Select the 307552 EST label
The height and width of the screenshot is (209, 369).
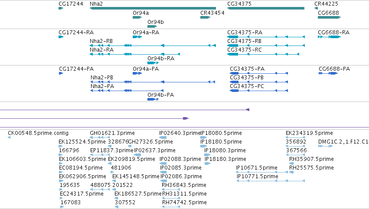tap(125, 202)
